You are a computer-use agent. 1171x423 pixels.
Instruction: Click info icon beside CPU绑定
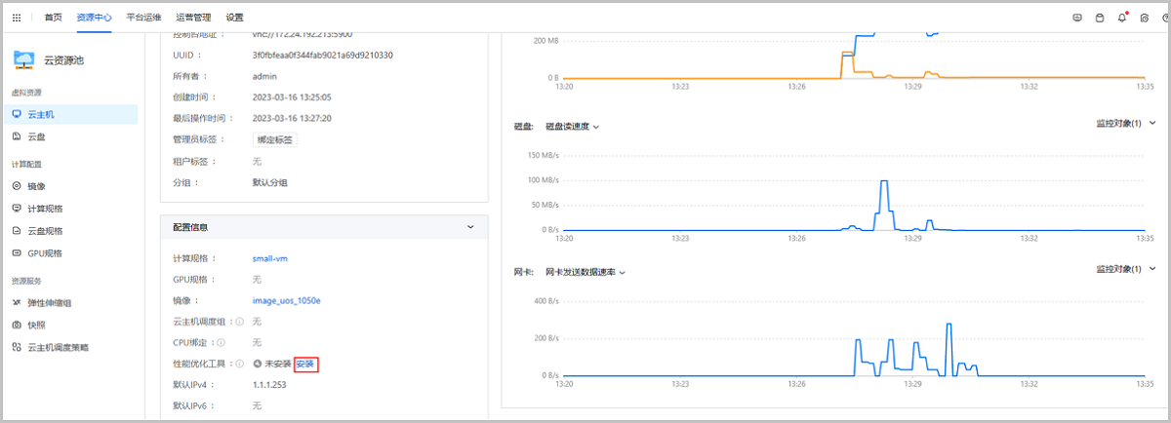(221, 342)
